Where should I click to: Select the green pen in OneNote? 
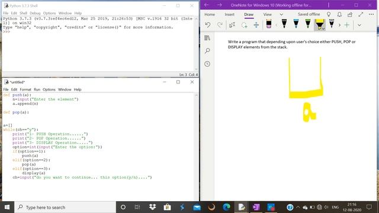pyautogui.click(x=308, y=24)
